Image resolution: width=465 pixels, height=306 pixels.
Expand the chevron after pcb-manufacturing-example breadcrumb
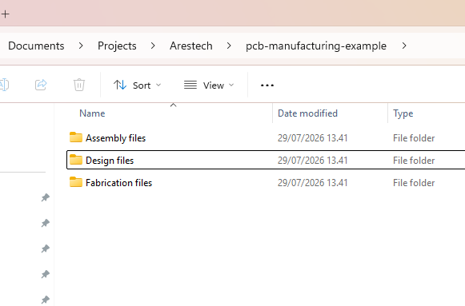[404, 46]
